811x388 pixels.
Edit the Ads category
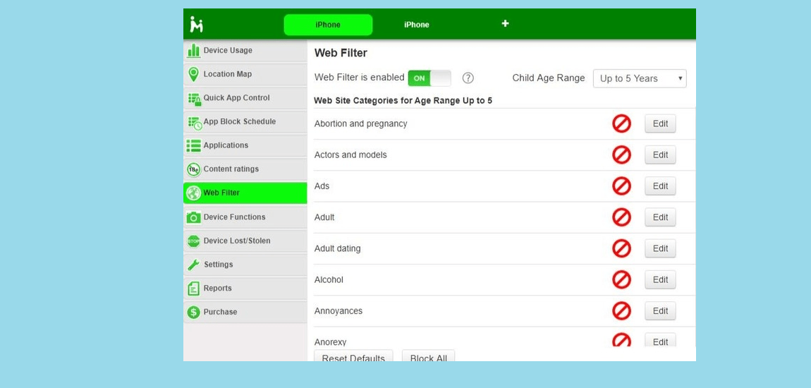pos(660,186)
